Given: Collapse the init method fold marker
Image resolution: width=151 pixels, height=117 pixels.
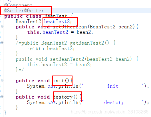Looking at the screenshot, I should (x=2, y=80).
